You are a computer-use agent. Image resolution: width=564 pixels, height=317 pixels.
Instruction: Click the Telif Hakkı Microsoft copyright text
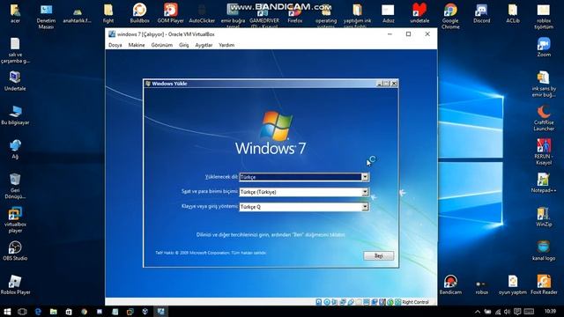click(x=211, y=253)
